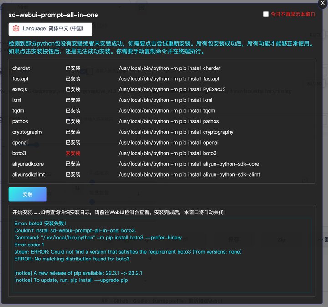Click the red globe language icon
328x307 pixels.
16,28
